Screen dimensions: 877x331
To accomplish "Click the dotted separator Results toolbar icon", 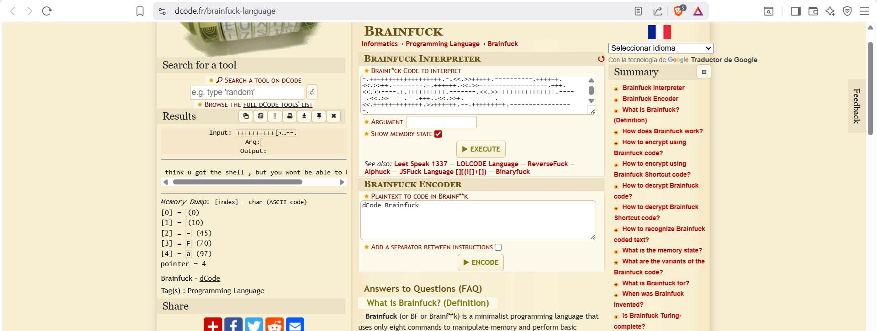I will 275,116.
